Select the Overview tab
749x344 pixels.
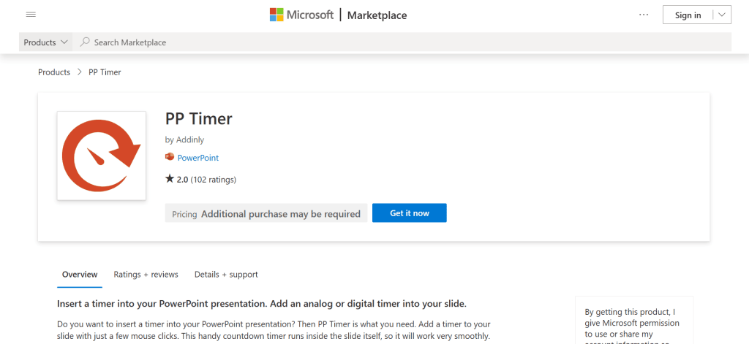click(x=80, y=275)
